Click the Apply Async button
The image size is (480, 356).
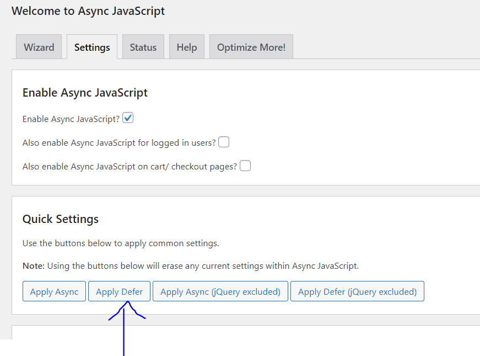point(54,291)
